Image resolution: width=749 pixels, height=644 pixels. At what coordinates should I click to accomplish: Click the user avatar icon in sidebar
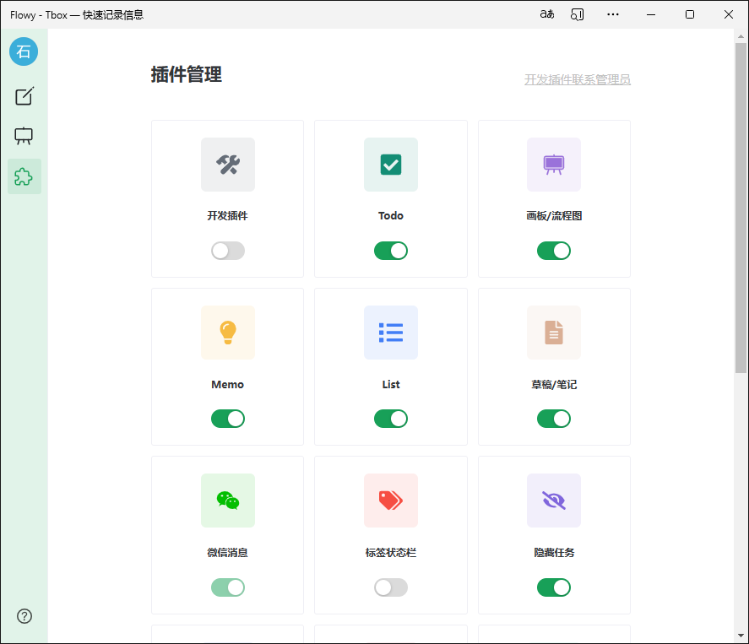tap(24, 51)
